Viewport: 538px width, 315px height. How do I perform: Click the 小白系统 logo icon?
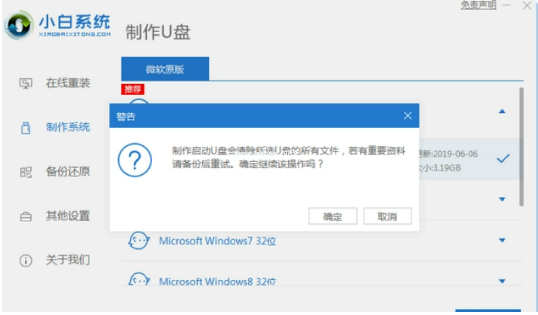19,25
